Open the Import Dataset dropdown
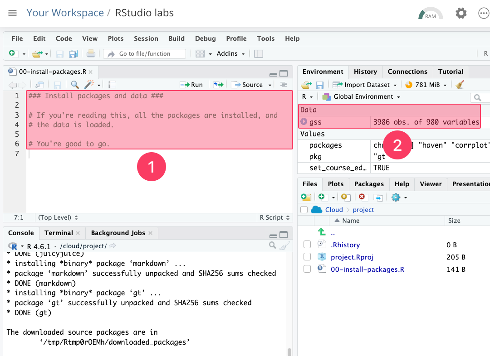The image size is (490, 356). (x=365, y=85)
